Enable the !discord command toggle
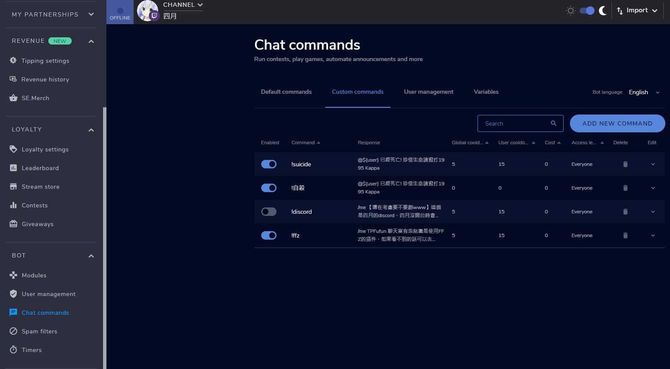 pyautogui.click(x=269, y=212)
